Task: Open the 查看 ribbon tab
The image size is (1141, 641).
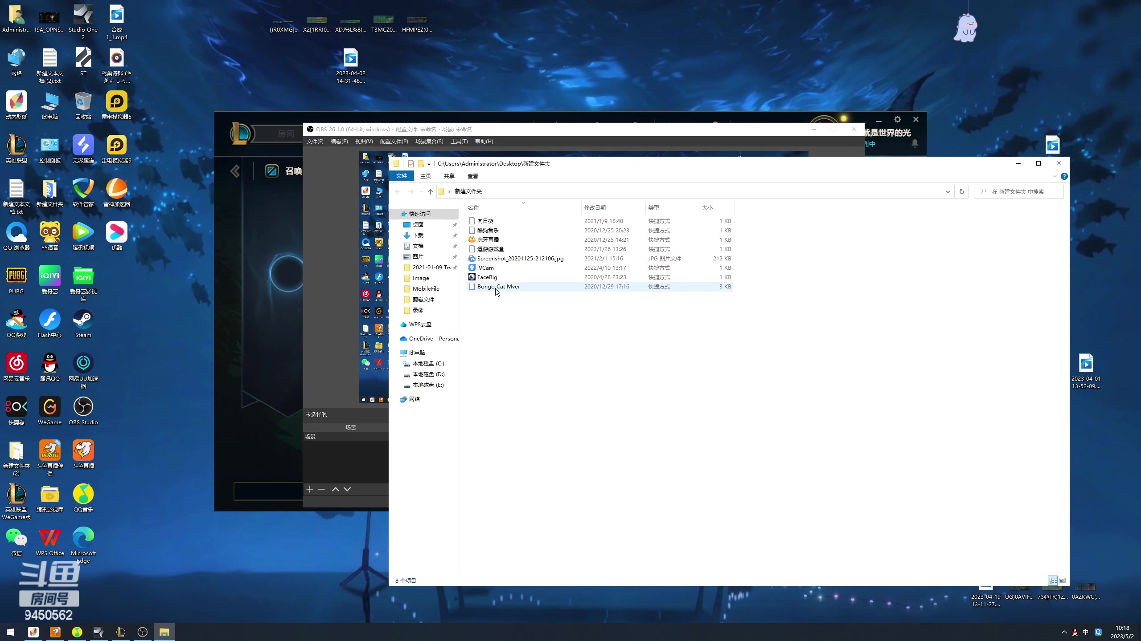Action: pos(472,176)
